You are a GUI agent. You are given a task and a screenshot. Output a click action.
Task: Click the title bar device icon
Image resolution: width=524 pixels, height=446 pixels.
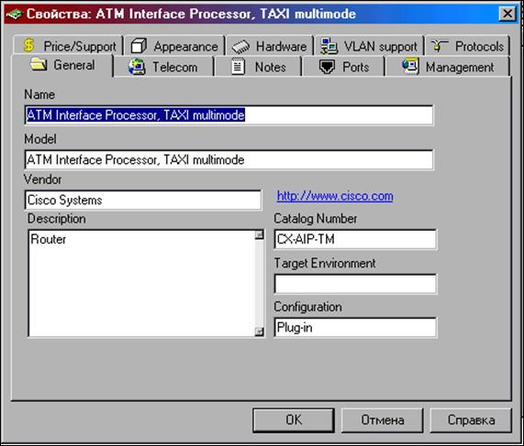[x=14, y=14]
